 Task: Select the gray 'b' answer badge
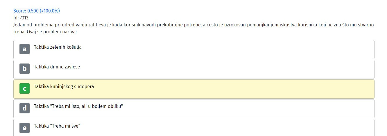point(24,69)
